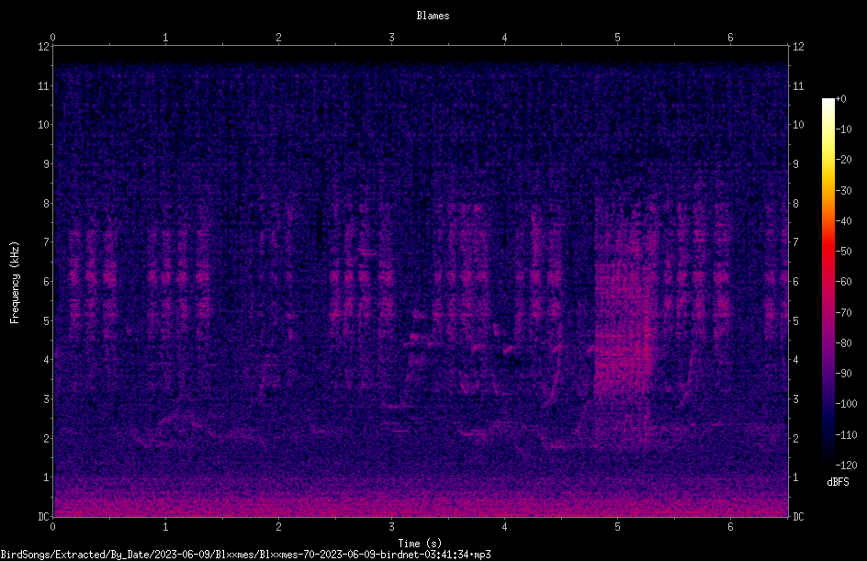Image resolution: width=867 pixels, height=561 pixels.
Task: Click the "-70" color scale value
Action: pyautogui.click(x=844, y=313)
